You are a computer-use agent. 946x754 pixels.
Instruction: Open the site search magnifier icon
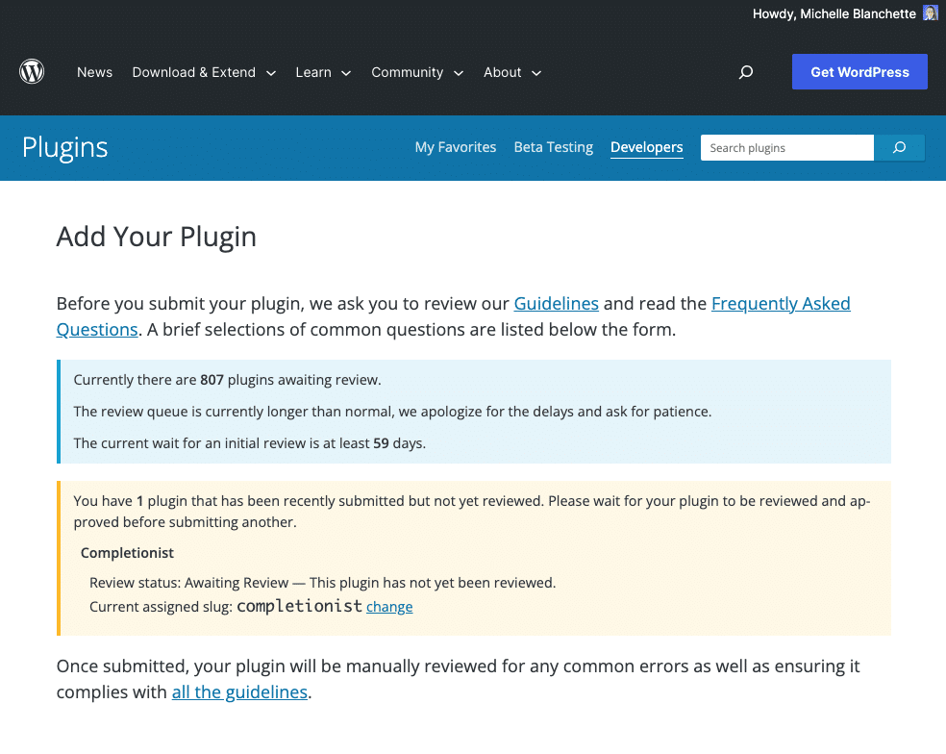click(x=746, y=72)
